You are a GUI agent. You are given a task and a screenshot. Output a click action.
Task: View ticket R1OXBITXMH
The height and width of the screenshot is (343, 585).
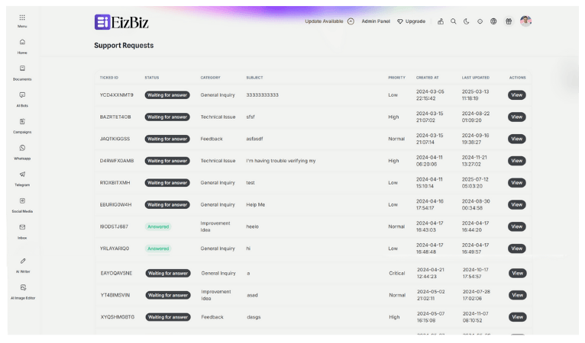pyautogui.click(x=517, y=183)
